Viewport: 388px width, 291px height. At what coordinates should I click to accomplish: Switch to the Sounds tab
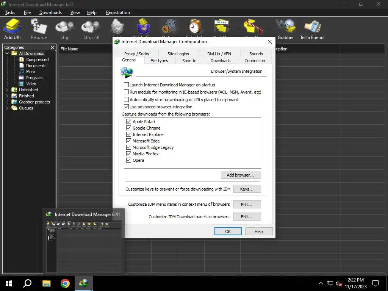click(256, 54)
